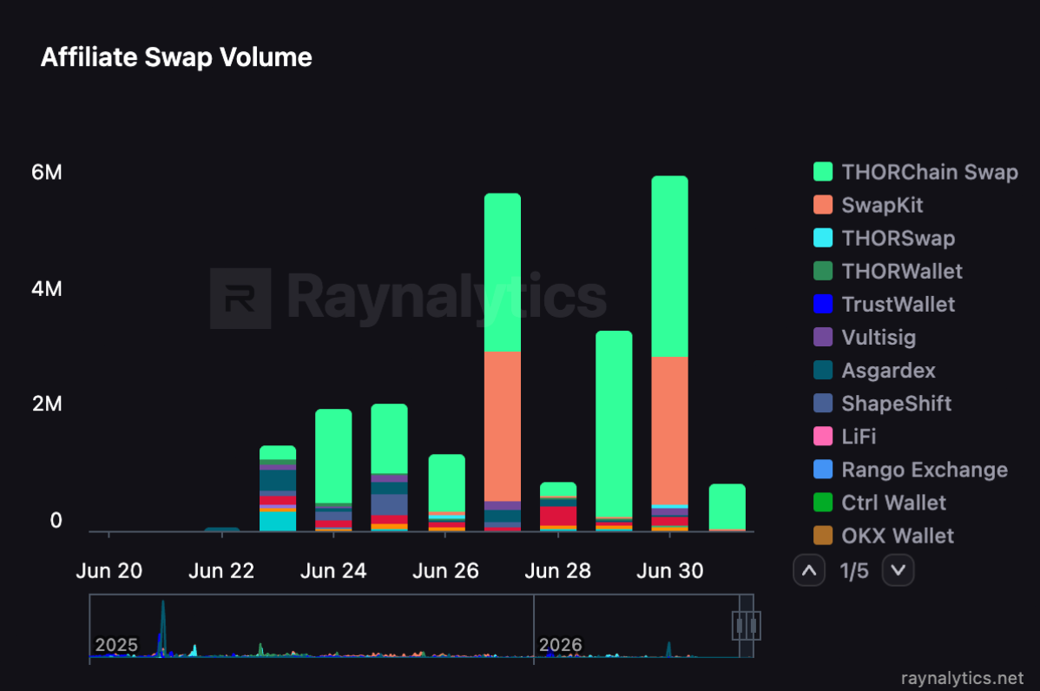Image resolution: width=1040 pixels, height=691 pixels.
Task: Click the Jun 20 axis label
Action: pyautogui.click(x=109, y=571)
